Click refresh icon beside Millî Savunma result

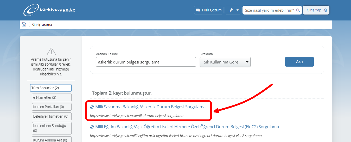[x=92, y=107]
